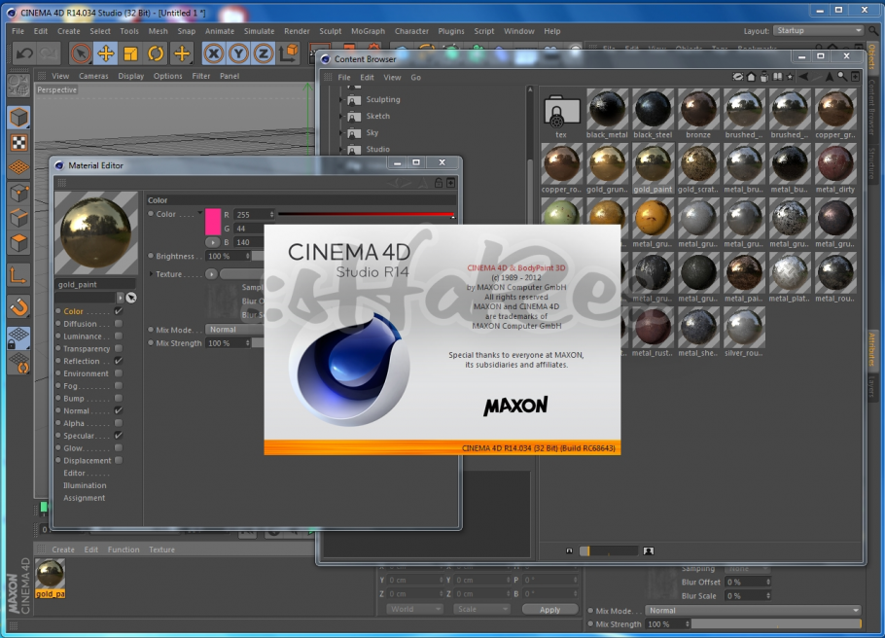Click the red R value slider
Screen dimensions: 885x638
(x=367, y=215)
